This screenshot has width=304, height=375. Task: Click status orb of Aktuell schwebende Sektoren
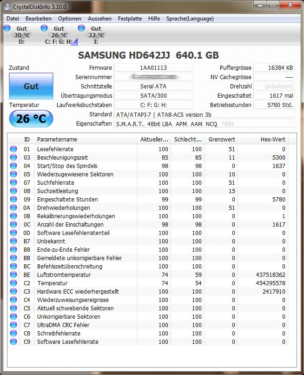point(13,308)
